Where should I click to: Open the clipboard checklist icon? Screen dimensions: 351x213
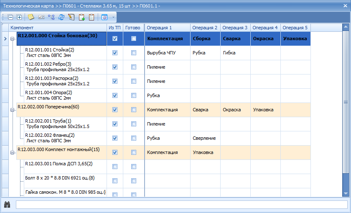(92, 17)
